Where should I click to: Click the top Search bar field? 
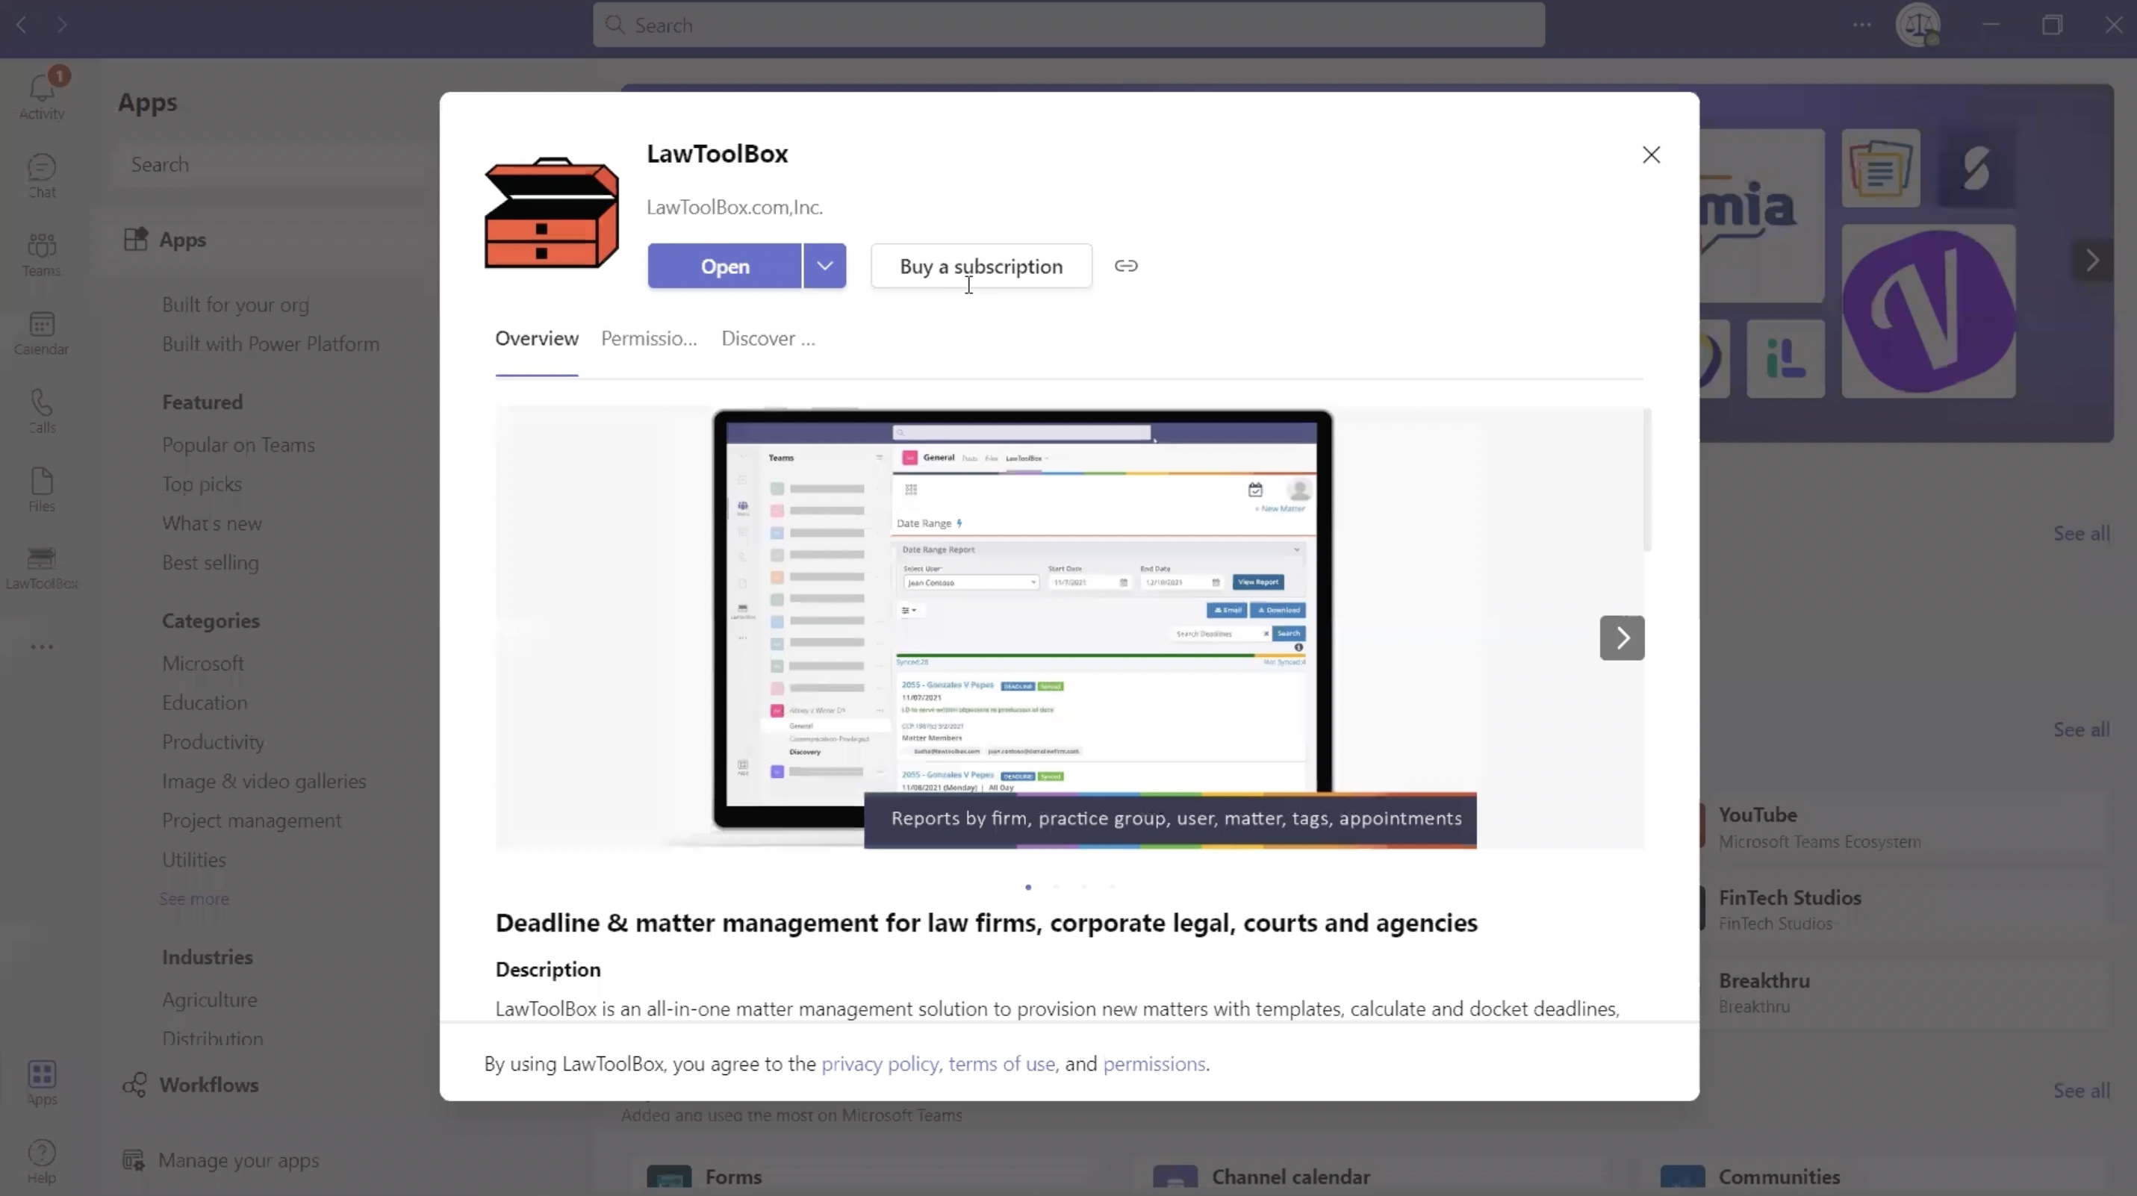[1068, 25]
